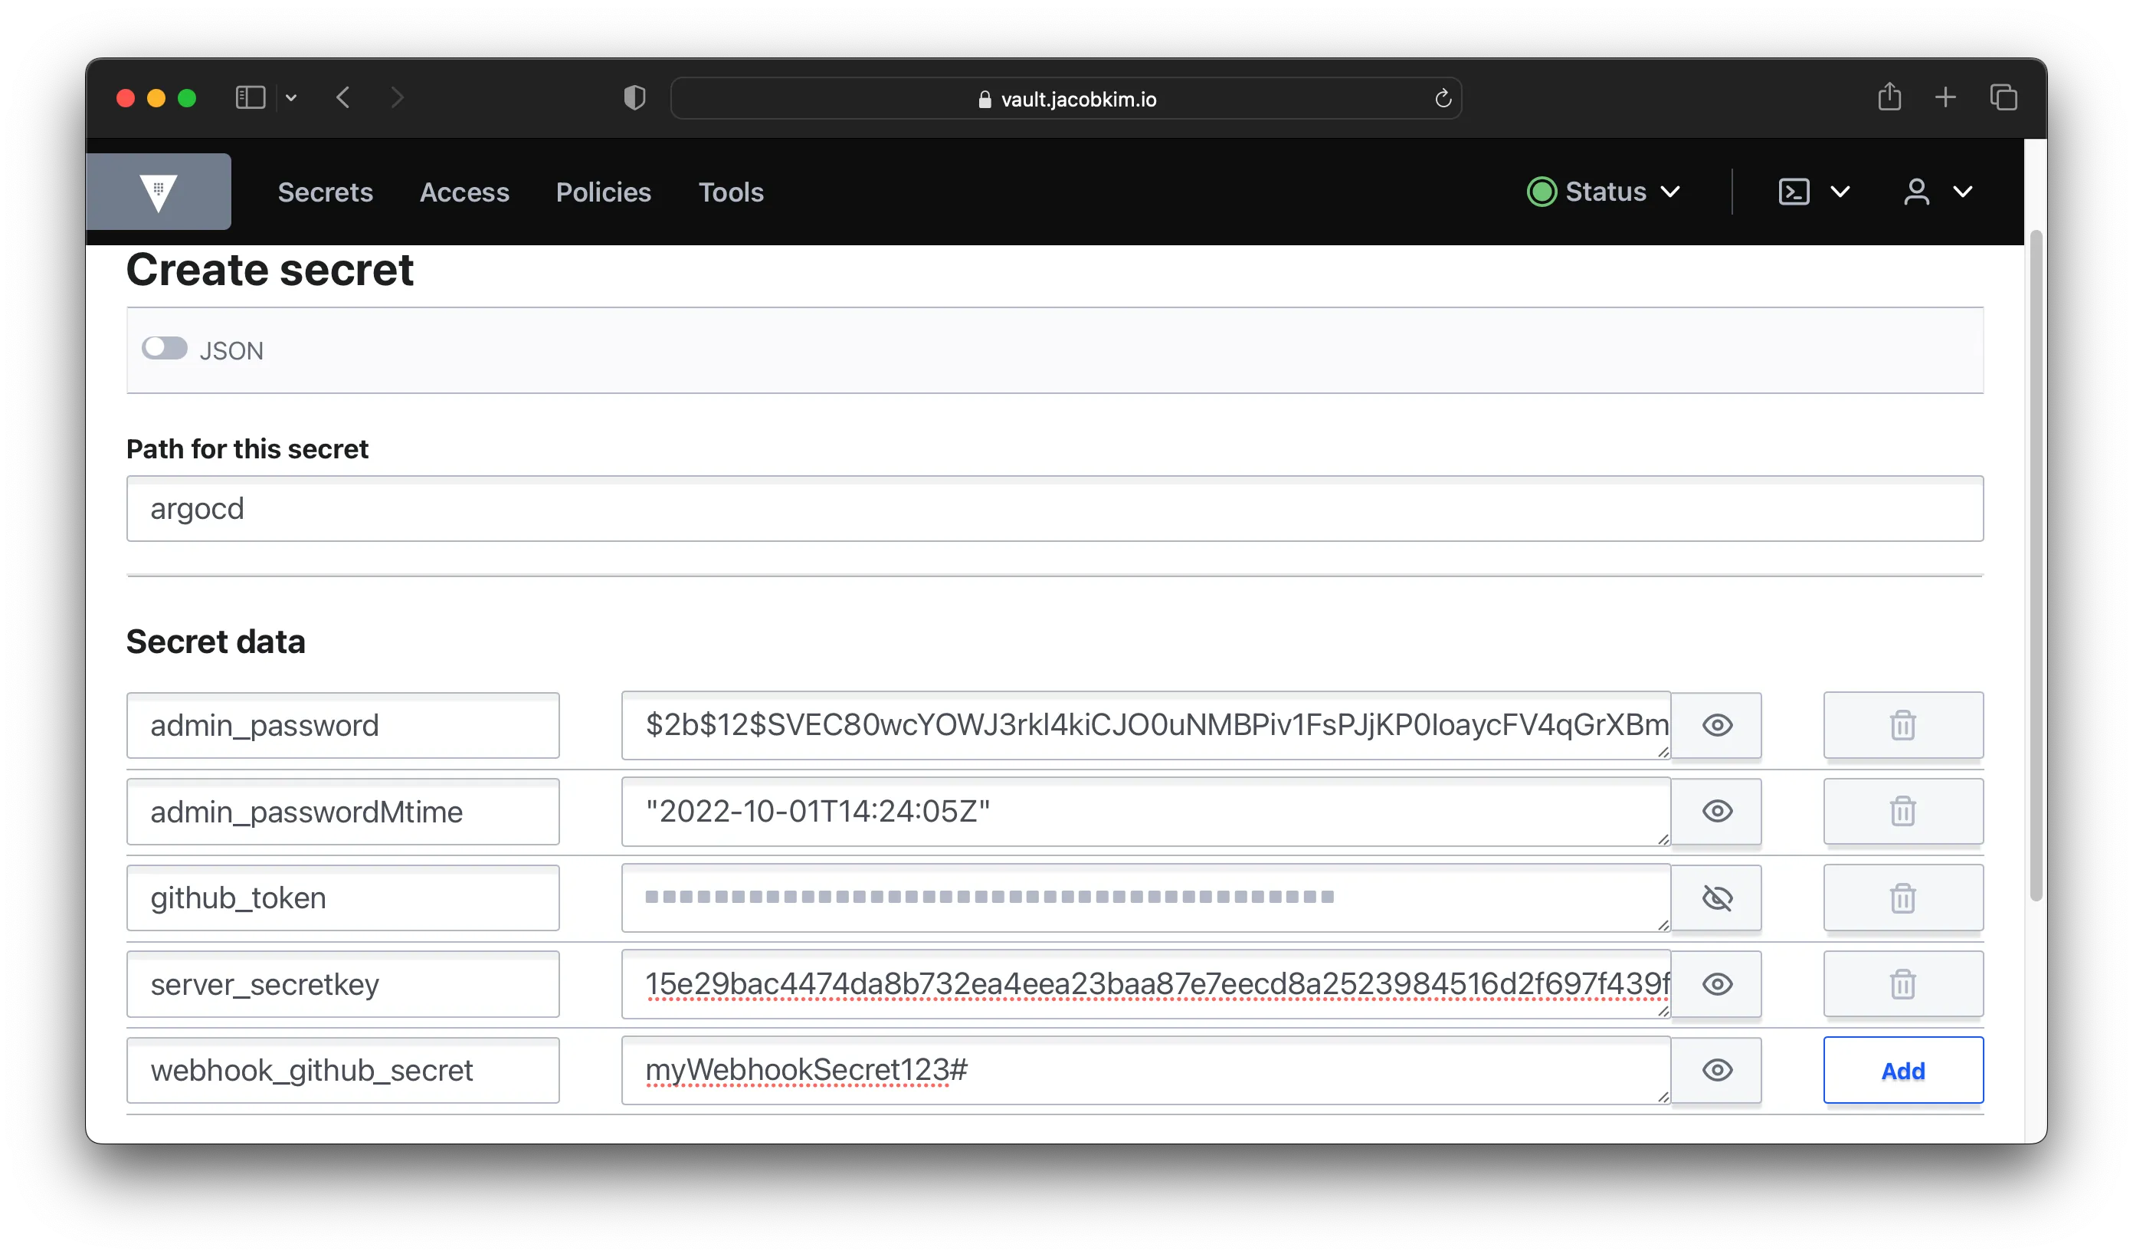Enable the JSON editor toggle
Screen dimensions: 2133x1257
[165, 348]
